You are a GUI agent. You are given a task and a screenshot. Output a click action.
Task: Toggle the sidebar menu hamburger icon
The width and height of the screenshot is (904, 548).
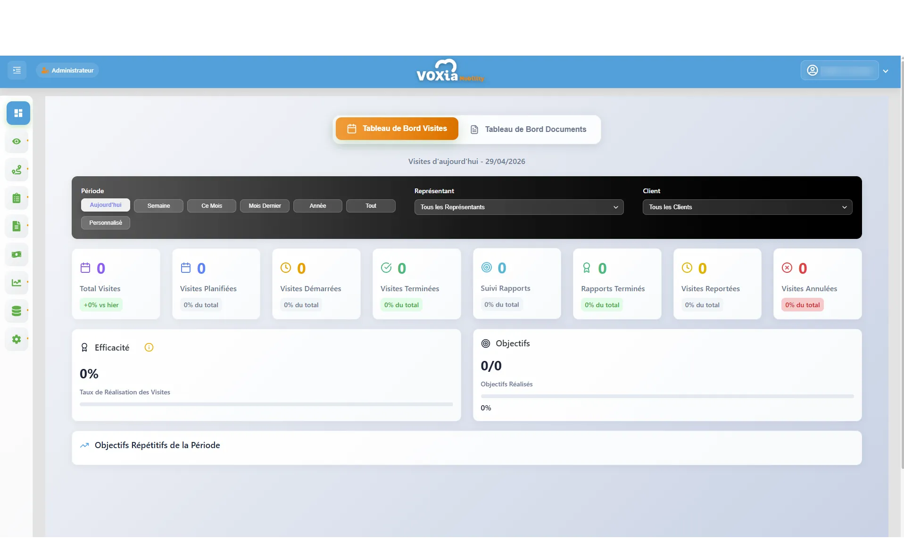[17, 70]
